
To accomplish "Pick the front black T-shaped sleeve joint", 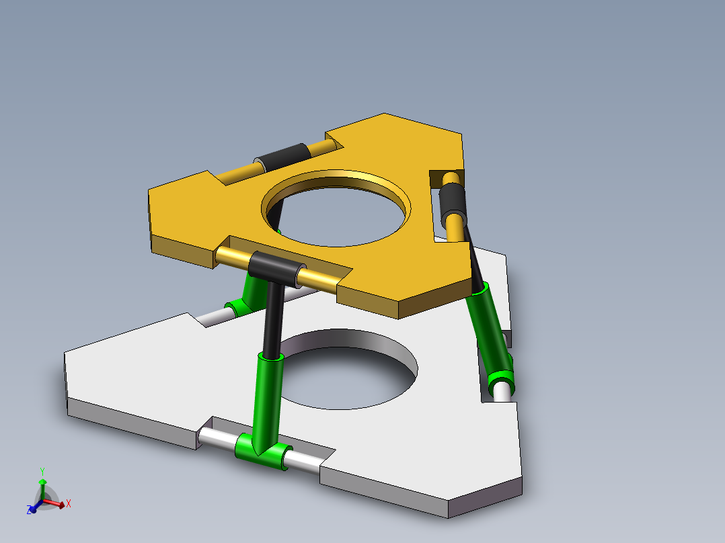I will tap(276, 269).
